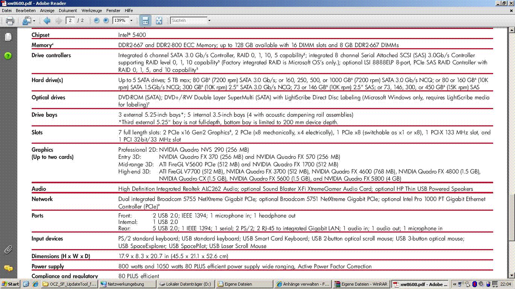This screenshot has height=289, width=515.
Task: Open the Hilfe menu
Action: pyautogui.click(x=129, y=11)
